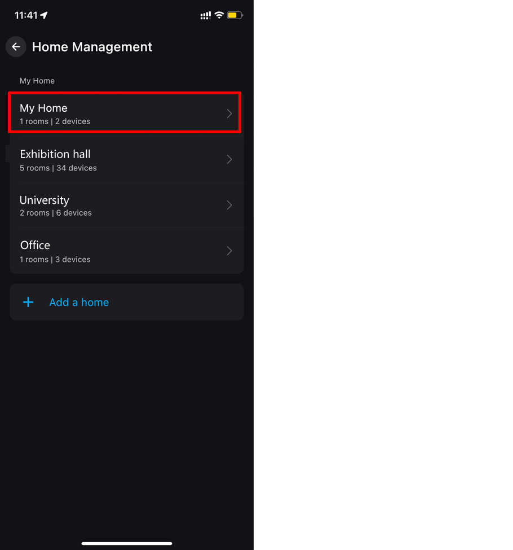Screen dimensions: 513x550
Task: Tap the back arrow button
Action: pos(16,47)
